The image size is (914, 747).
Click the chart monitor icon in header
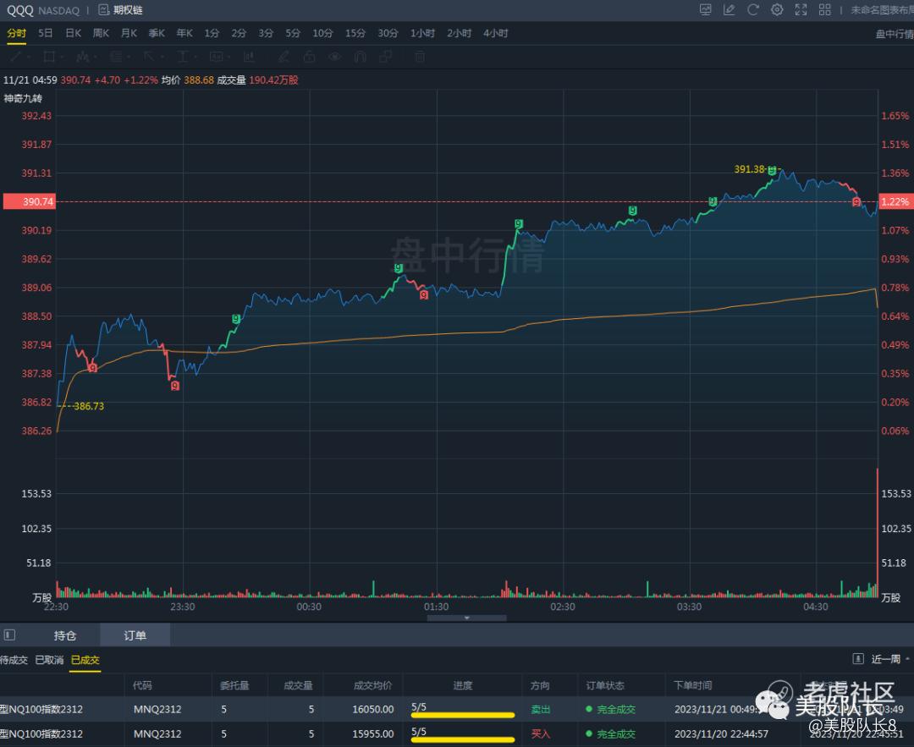coord(705,10)
